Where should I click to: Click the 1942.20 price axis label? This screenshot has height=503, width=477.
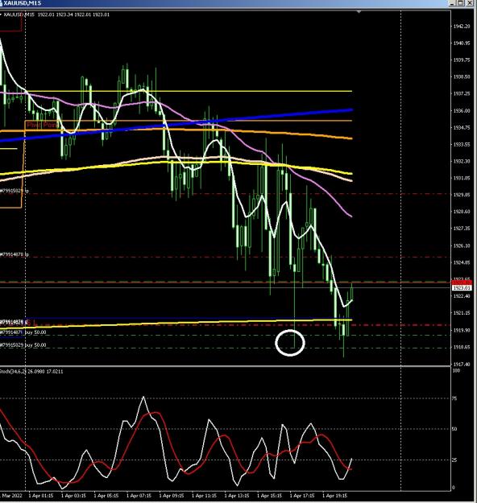tap(462, 27)
